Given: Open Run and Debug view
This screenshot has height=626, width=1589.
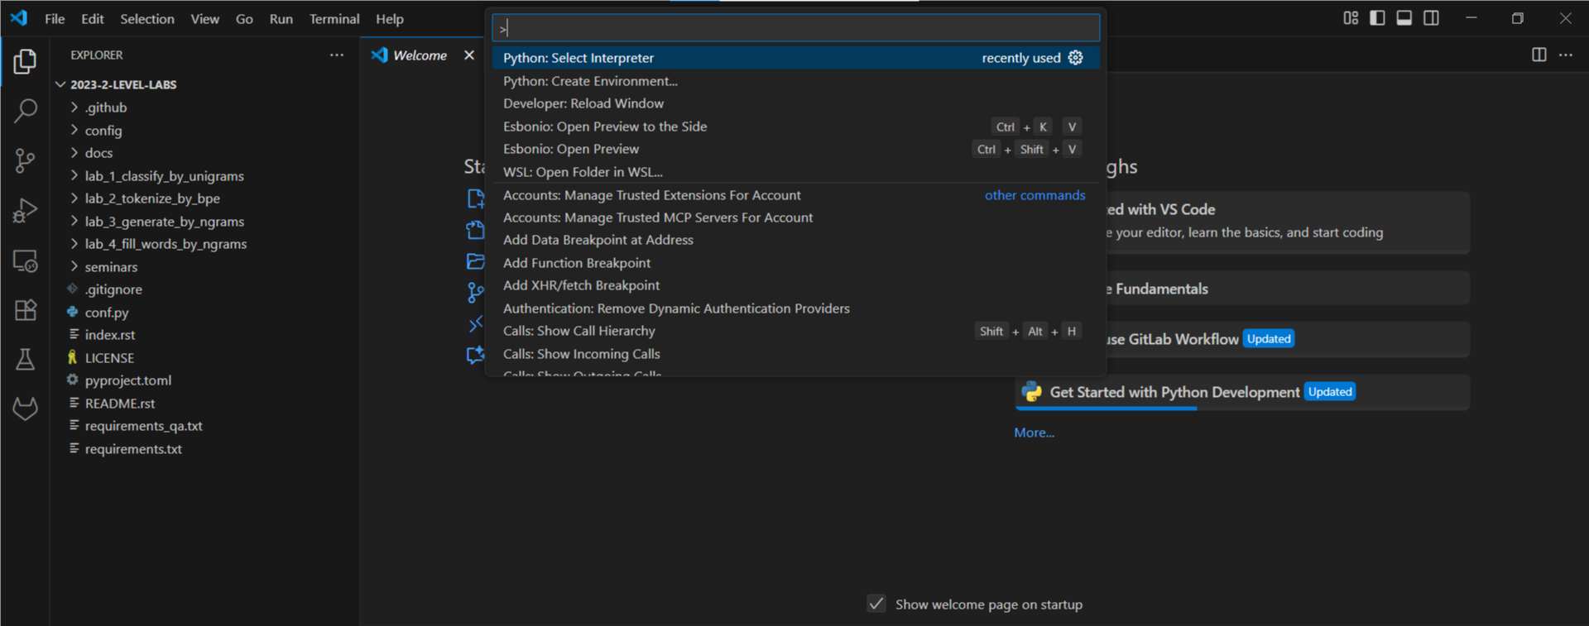Looking at the screenshot, I should coord(25,211).
